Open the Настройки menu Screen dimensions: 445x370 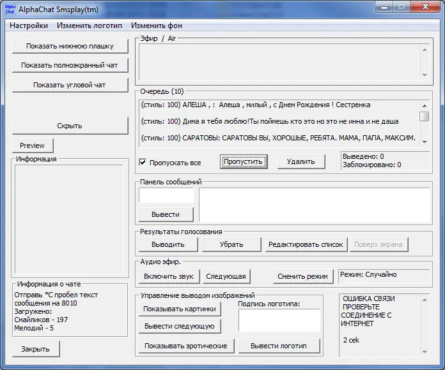coord(29,26)
